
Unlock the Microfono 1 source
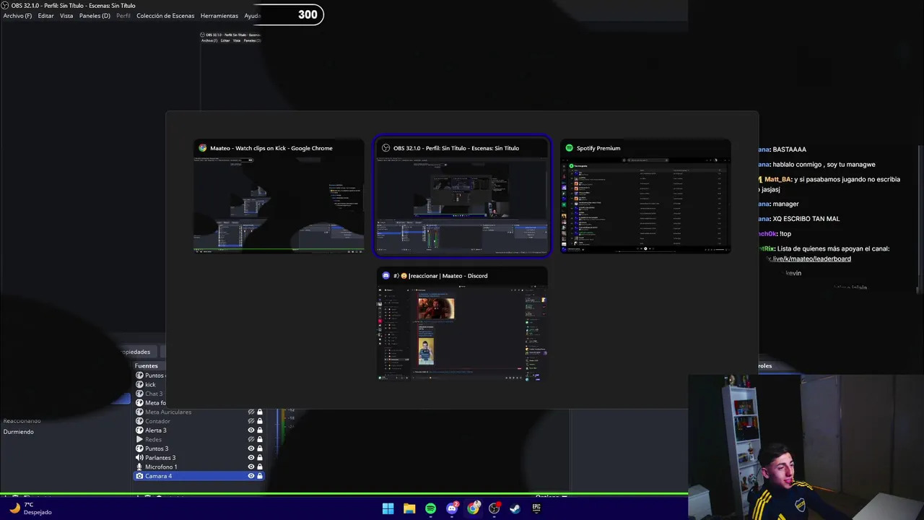click(x=260, y=467)
